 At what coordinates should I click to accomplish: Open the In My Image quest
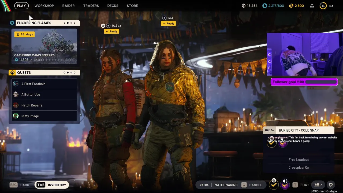tap(44, 116)
